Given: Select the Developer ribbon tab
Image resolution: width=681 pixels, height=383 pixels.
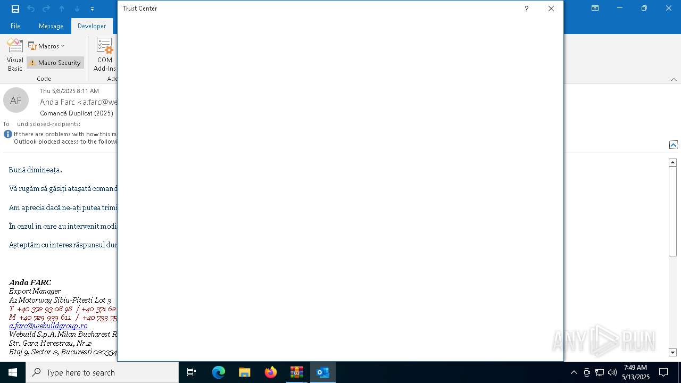Looking at the screenshot, I should [92, 26].
